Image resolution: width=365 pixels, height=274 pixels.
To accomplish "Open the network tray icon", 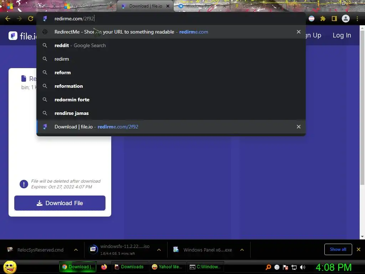I will pos(294,267).
